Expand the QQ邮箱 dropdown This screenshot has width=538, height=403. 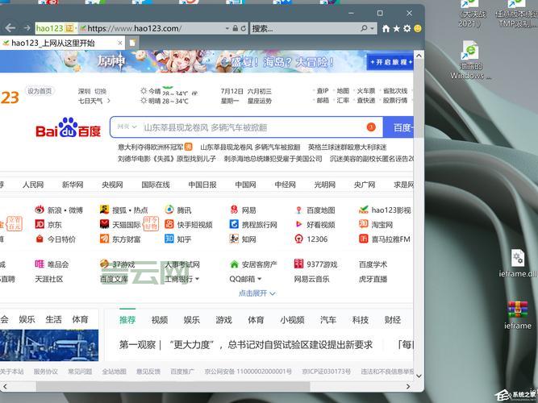(259, 279)
